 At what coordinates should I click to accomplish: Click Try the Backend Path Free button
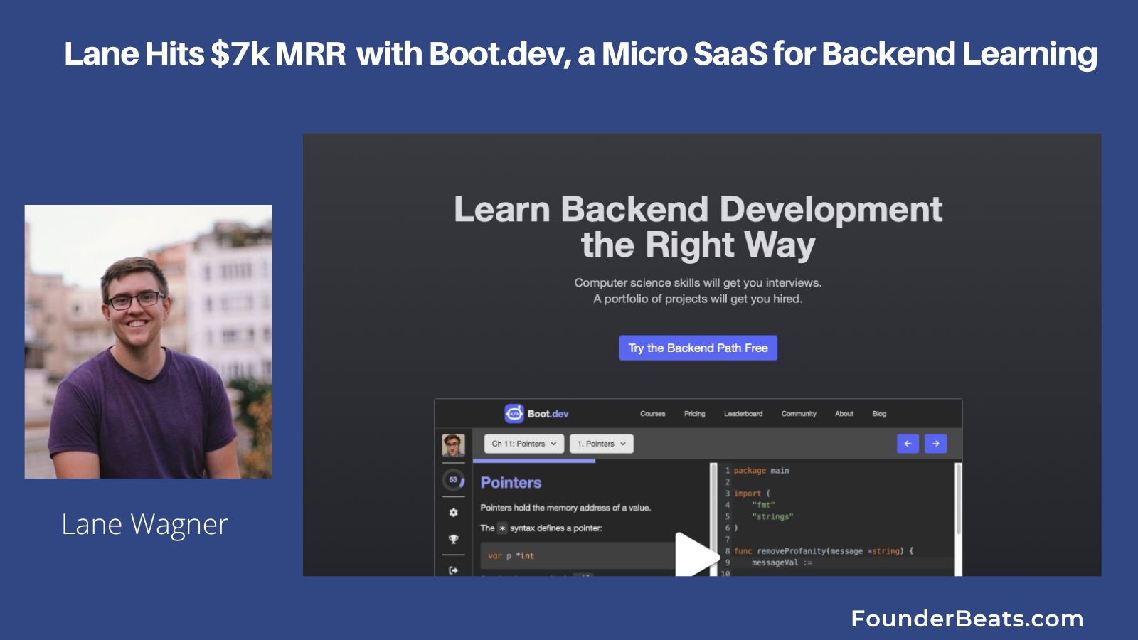(698, 348)
